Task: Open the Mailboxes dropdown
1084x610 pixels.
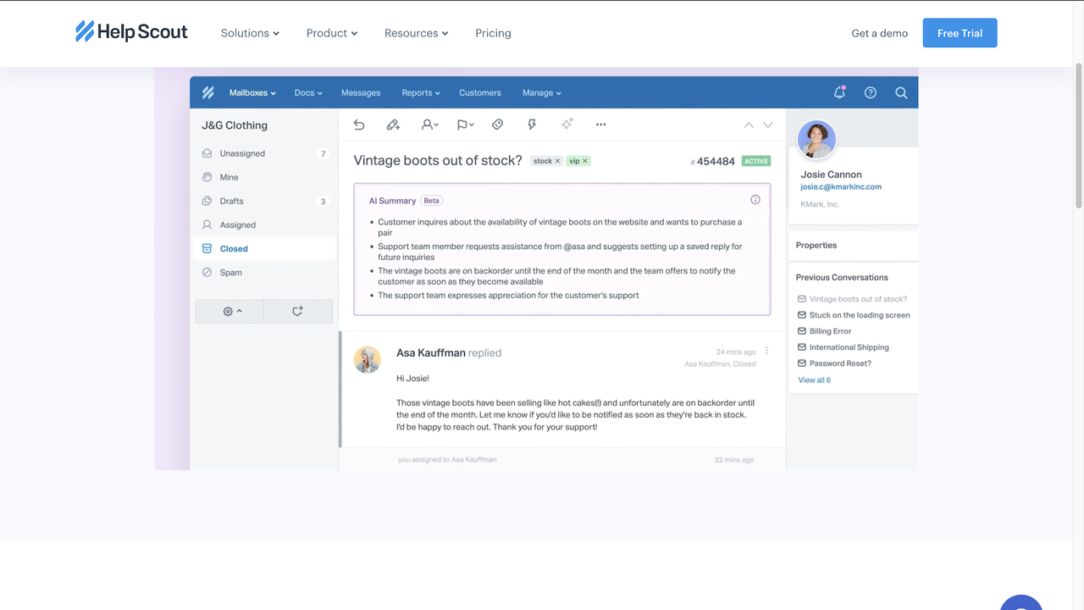Action: [x=252, y=92]
